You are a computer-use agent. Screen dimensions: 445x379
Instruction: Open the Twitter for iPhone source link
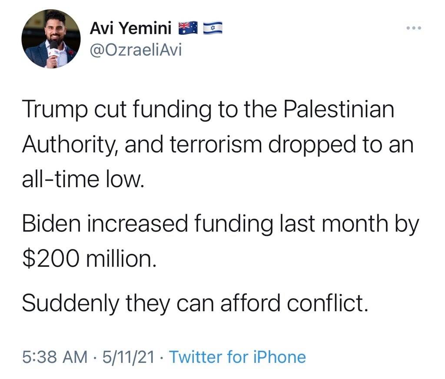237,357
